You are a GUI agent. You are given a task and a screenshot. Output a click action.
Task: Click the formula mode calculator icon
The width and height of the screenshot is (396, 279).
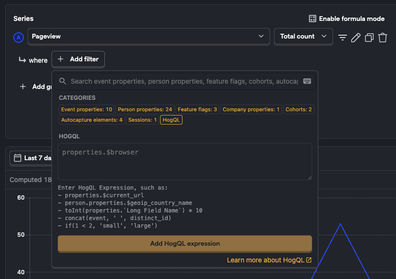313,19
